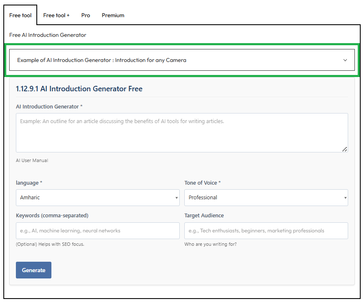
Task: Click the text area resize handle
Action: point(345,149)
